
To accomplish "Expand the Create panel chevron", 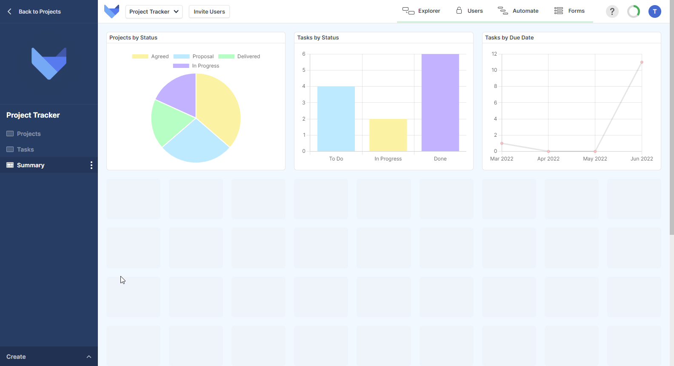I will (x=89, y=357).
